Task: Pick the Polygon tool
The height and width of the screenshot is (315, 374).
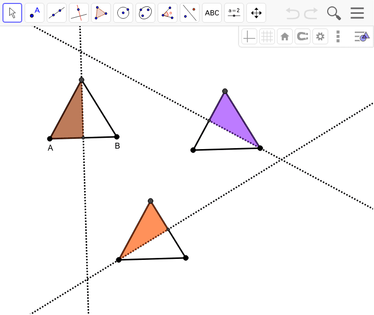Action: [x=101, y=13]
